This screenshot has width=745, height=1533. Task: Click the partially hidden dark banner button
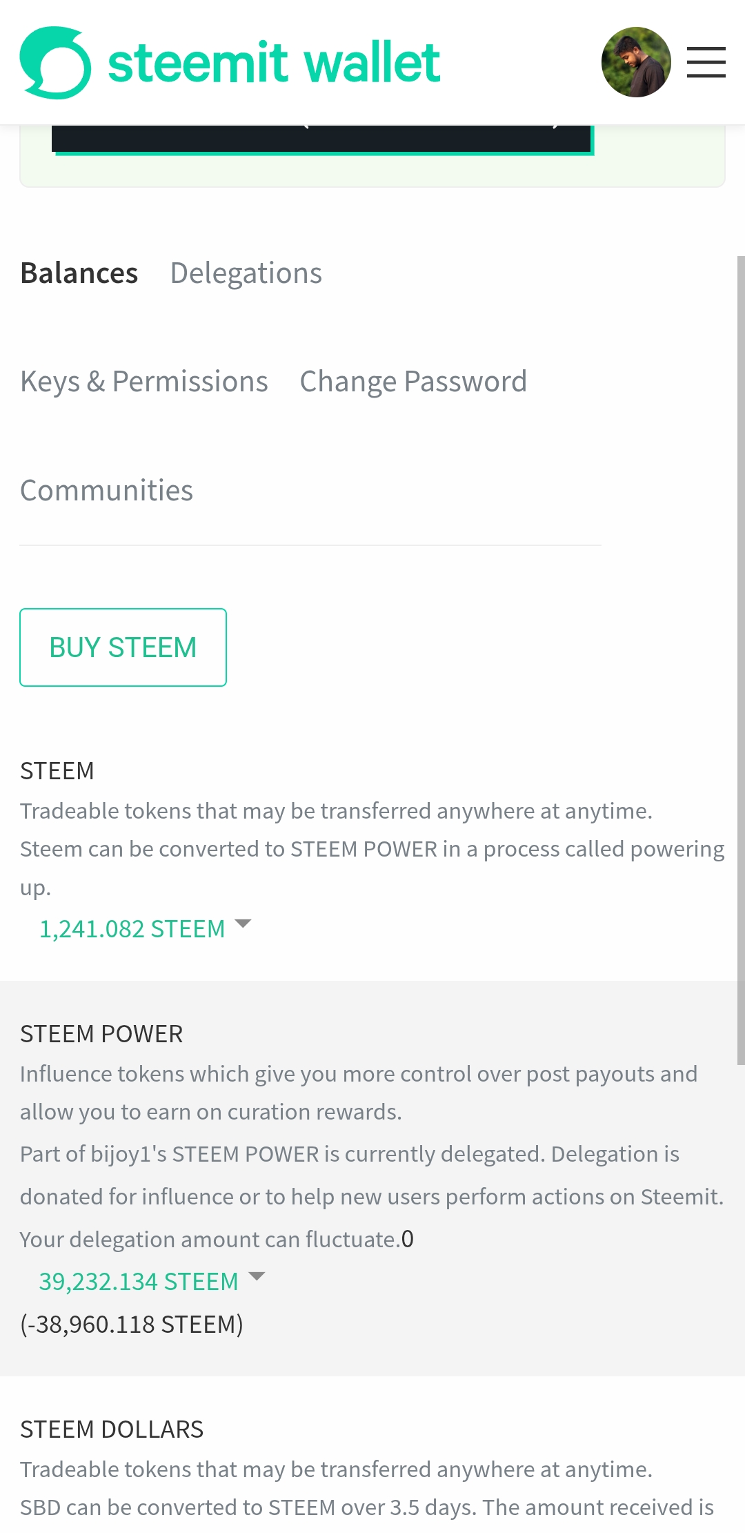pos(321,139)
